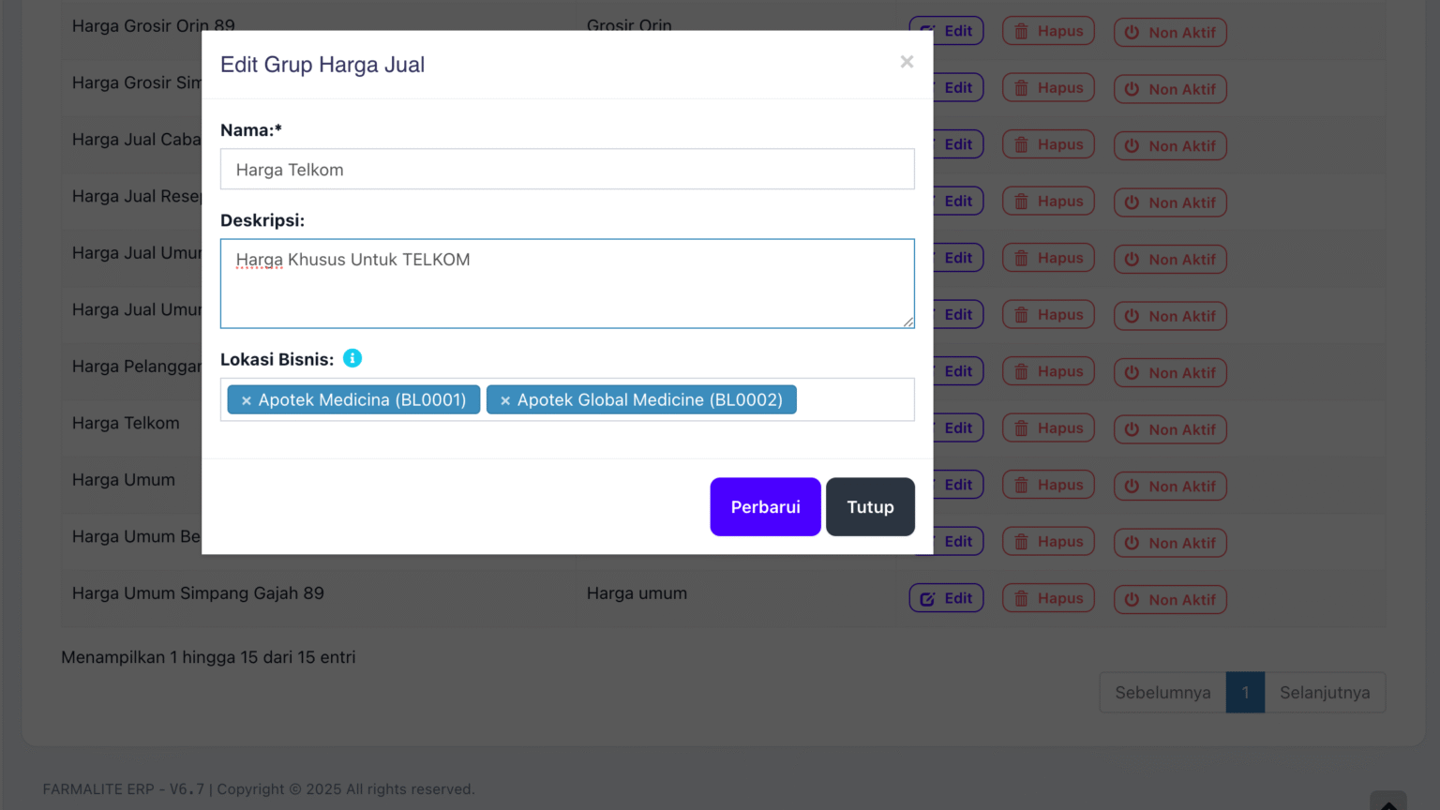This screenshot has height=810, width=1440.
Task: Click the Perbarui button
Action: pyautogui.click(x=765, y=507)
